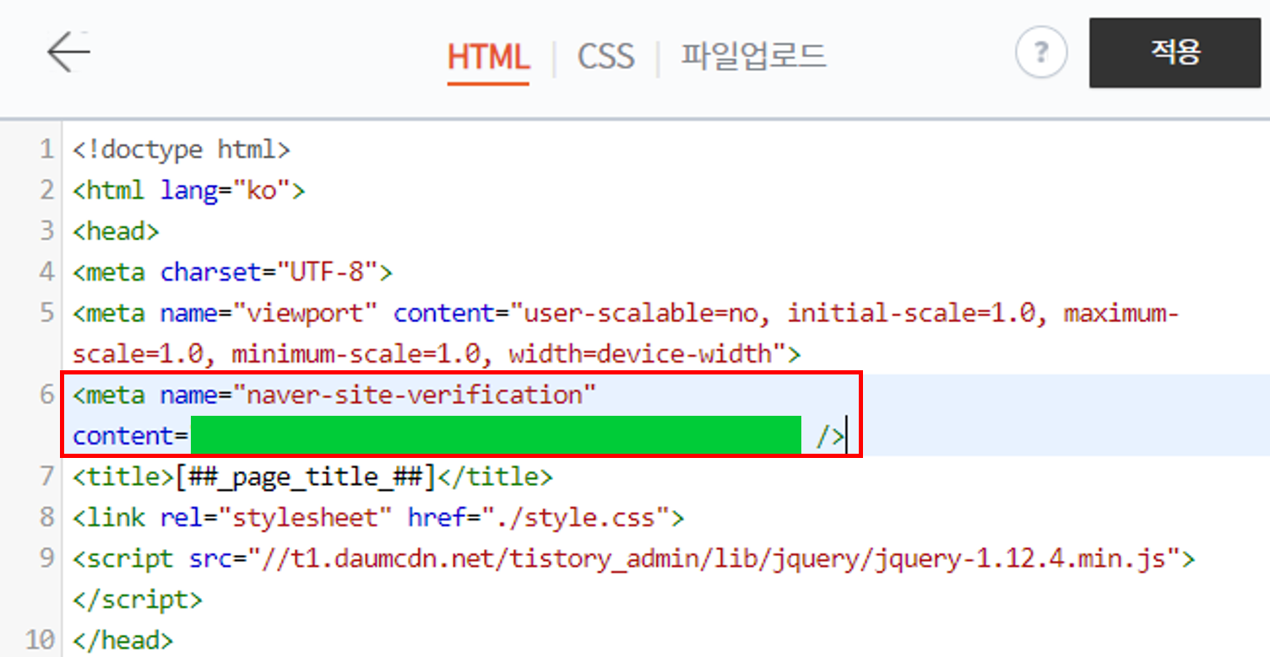Screen dimensions: 1270x657
Task: Select the closing </head> tag line
Action: 123,640
